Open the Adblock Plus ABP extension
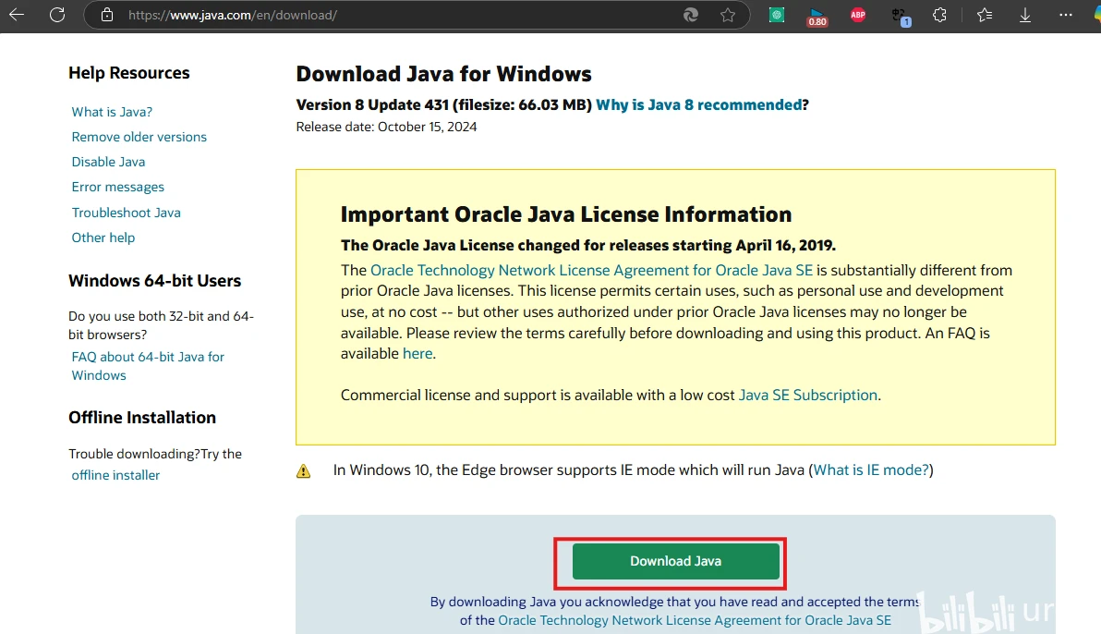The width and height of the screenshot is (1101, 634). coord(858,15)
